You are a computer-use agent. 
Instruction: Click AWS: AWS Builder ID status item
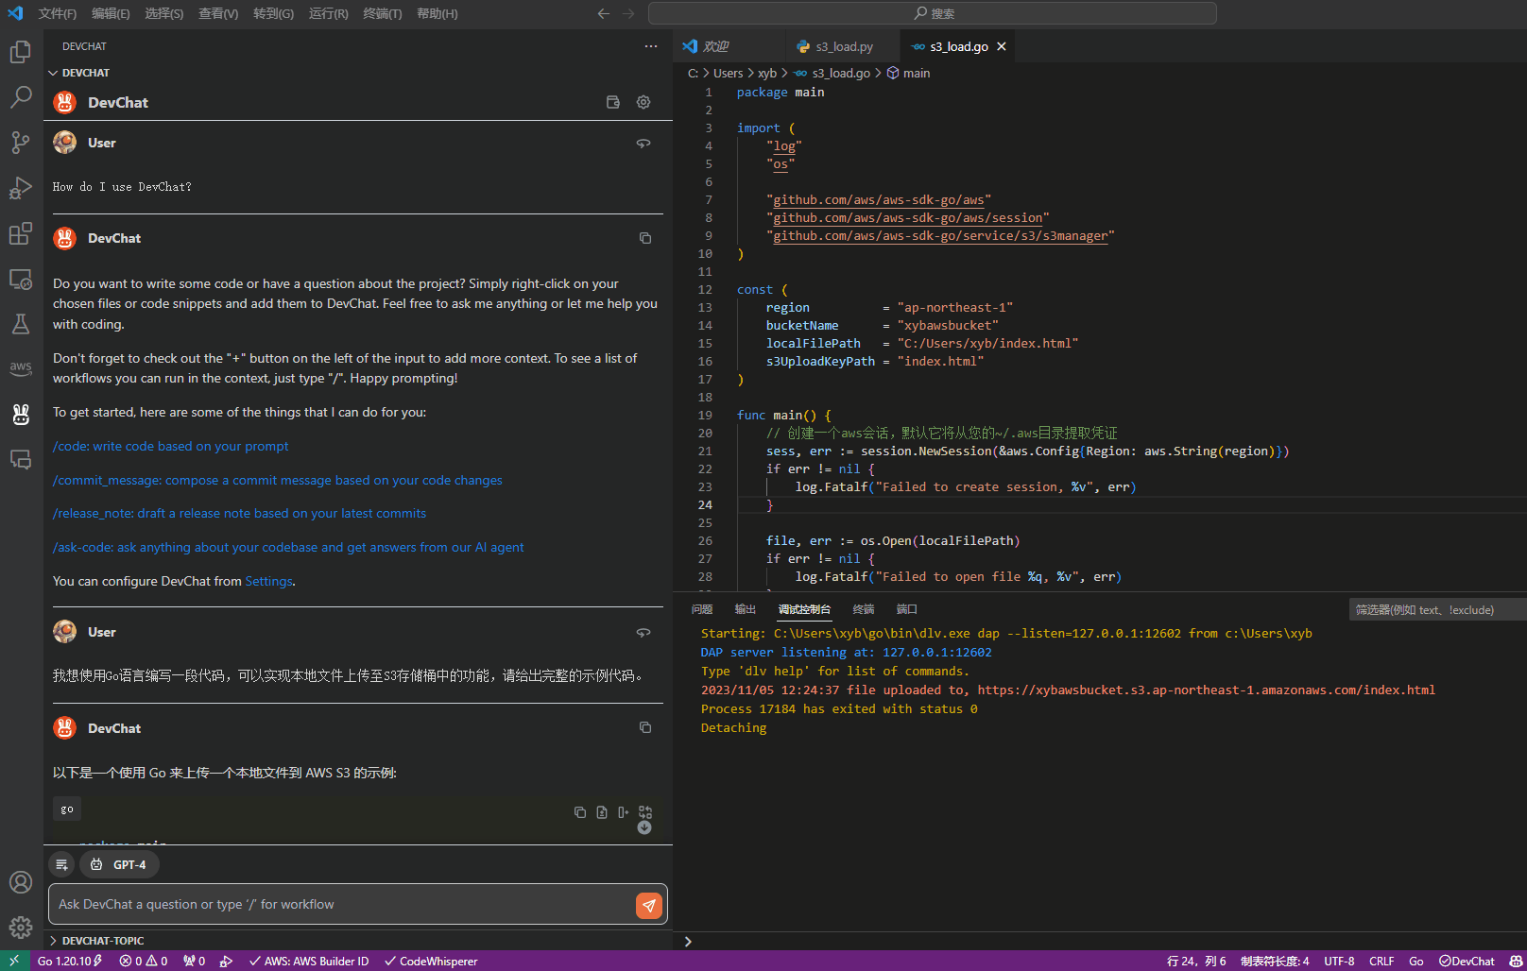point(309,961)
